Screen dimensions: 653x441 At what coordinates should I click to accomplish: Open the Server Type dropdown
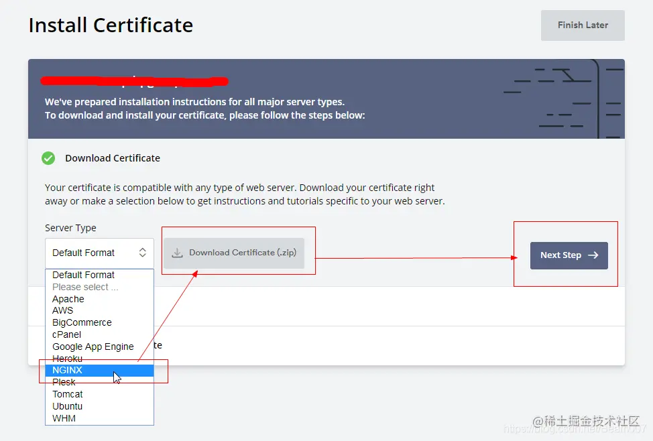[99, 253]
